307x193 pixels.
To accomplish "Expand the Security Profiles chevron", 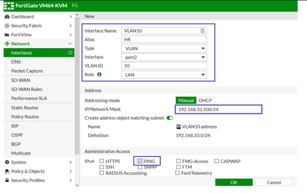I will [70, 180].
